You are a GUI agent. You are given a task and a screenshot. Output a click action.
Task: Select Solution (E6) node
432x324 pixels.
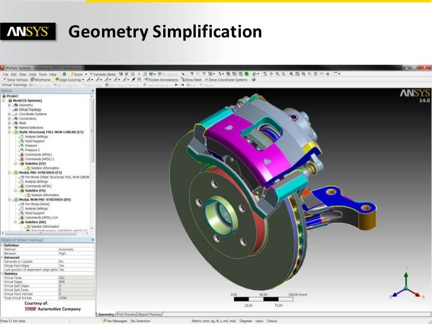tap(35, 164)
